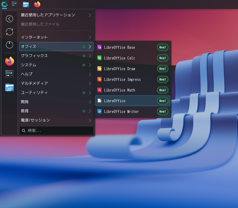Click the back arrow circle icon in sidebar
This screenshot has width=238, height=208.
tap(10, 19)
